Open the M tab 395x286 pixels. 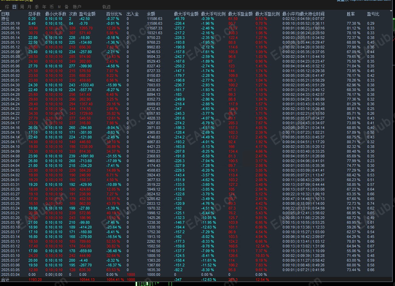(59, 7)
